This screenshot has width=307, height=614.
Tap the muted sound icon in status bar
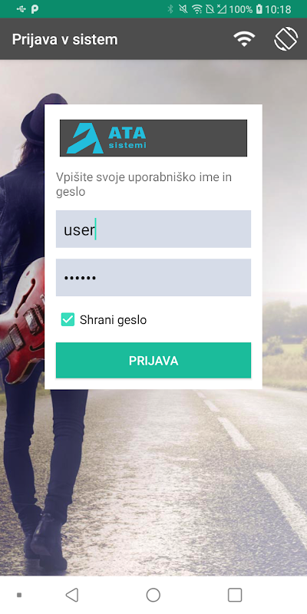click(183, 9)
